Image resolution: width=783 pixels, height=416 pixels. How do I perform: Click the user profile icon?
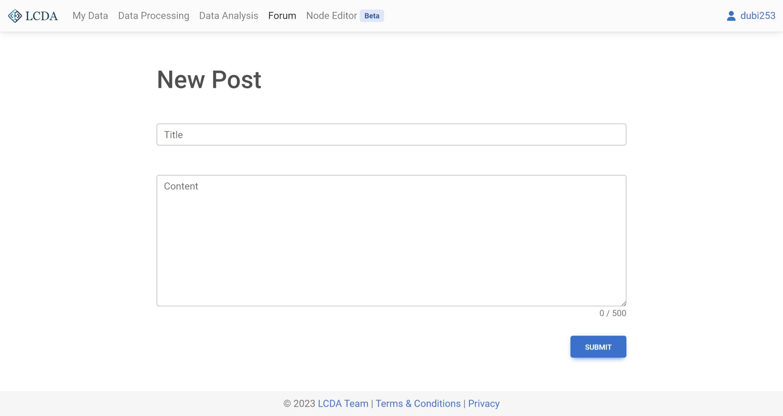[731, 15]
